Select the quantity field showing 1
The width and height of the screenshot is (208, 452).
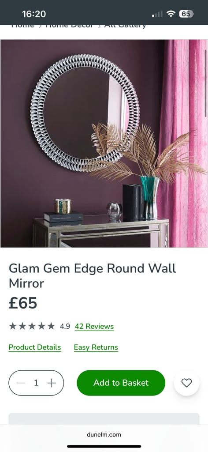click(36, 383)
